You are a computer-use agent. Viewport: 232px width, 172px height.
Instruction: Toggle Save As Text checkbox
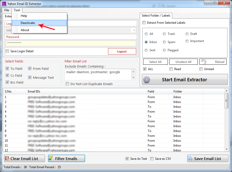tap(127, 158)
